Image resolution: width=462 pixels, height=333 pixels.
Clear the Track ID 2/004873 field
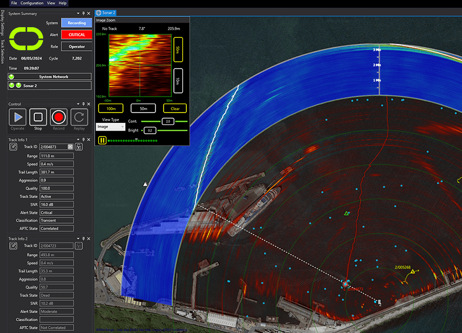pyautogui.click(x=70, y=147)
